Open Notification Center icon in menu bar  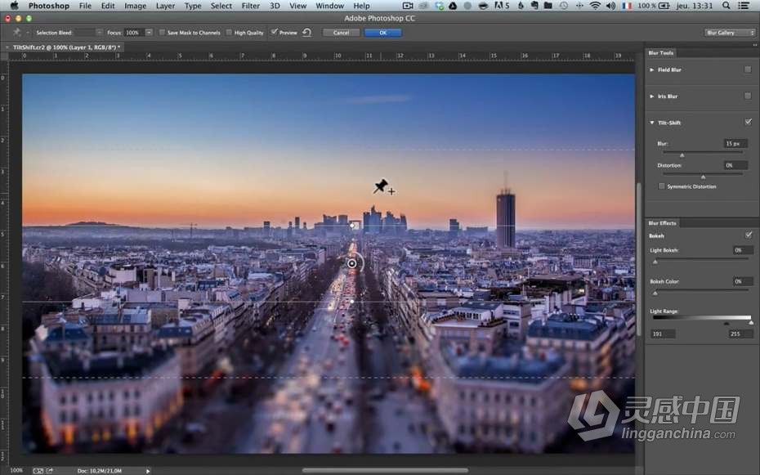pos(743,6)
